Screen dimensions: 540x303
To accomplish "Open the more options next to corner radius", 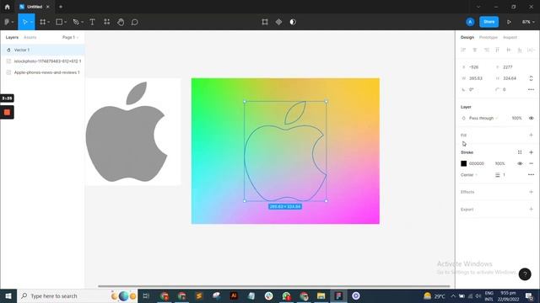I will pyautogui.click(x=531, y=89).
